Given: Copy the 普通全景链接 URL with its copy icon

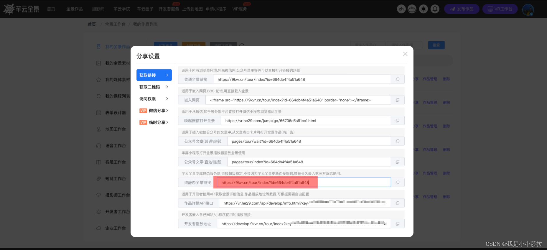Looking at the screenshot, I should 398,79.
